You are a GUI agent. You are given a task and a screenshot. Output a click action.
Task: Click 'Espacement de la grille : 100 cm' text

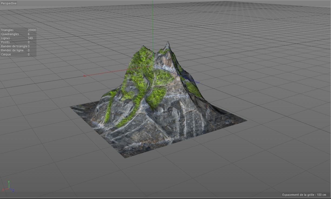tap(304, 195)
